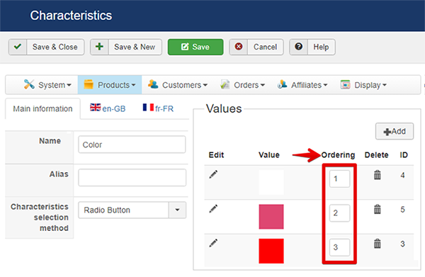The height and width of the screenshot is (277, 425).
Task: Delete the value with ID 4
Action: tap(378, 175)
